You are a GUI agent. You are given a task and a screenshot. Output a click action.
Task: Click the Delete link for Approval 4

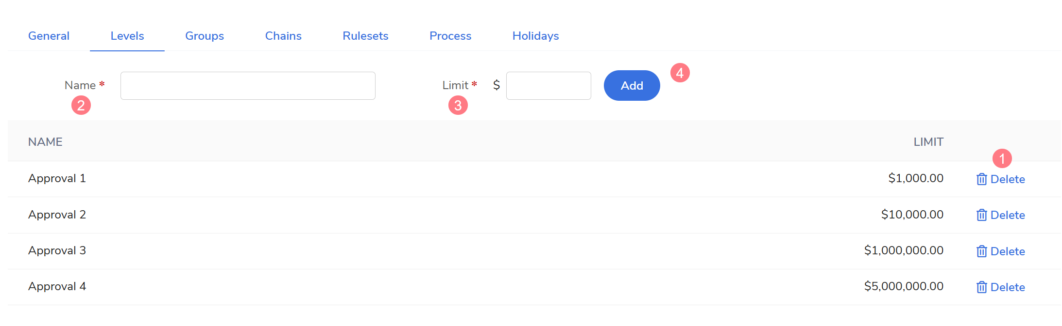pyautogui.click(x=1008, y=287)
